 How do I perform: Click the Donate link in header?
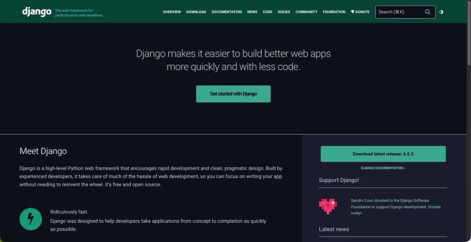360,12
